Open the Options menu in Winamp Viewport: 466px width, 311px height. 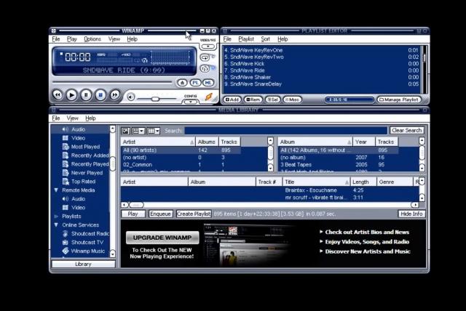pos(92,39)
